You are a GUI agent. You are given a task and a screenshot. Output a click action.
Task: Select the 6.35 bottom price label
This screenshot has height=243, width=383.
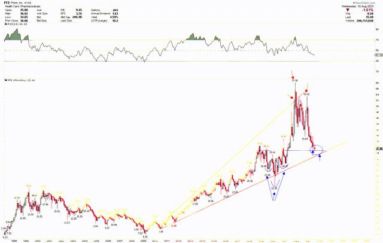[x=145, y=236]
